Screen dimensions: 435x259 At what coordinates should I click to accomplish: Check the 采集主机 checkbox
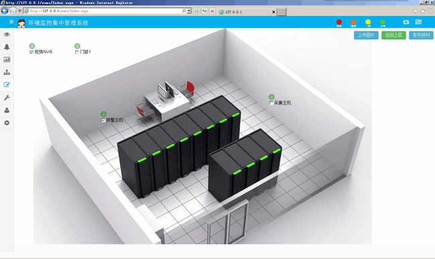pos(271,103)
